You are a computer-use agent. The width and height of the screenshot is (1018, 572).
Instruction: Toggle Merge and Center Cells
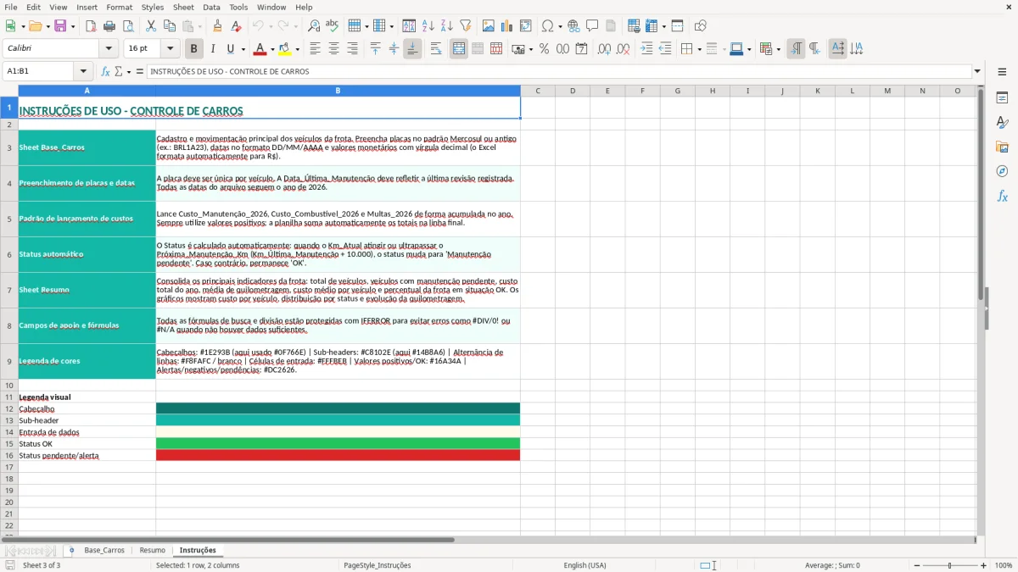click(x=459, y=49)
